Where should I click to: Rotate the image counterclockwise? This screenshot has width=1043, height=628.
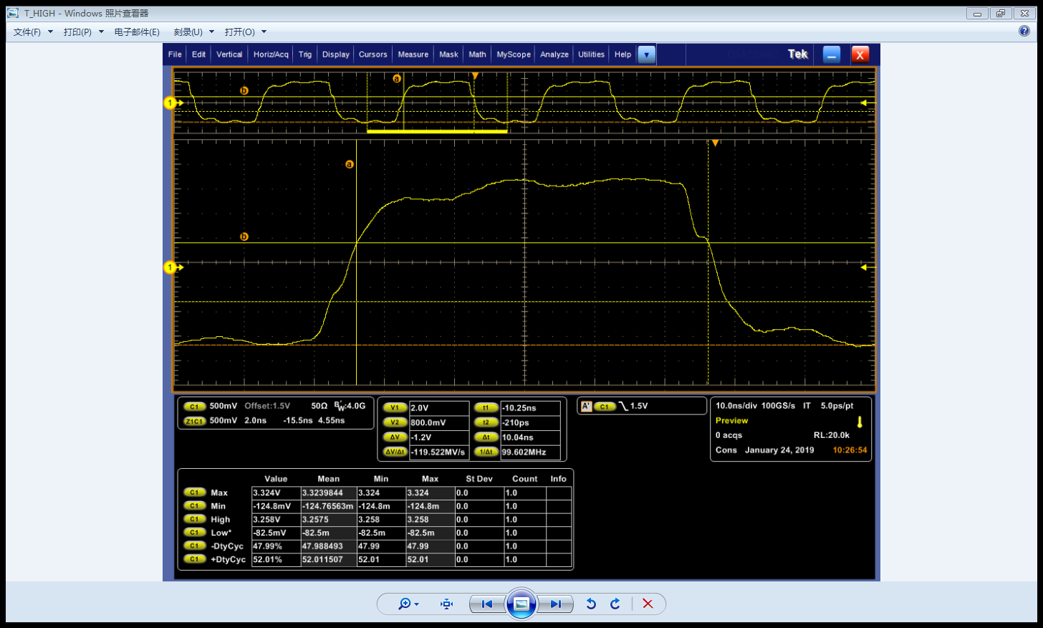(x=591, y=604)
